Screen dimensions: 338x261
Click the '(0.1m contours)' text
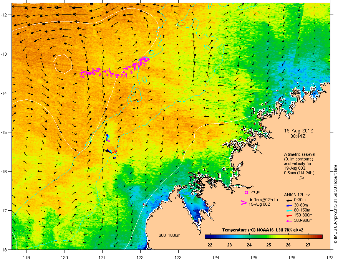click(298, 159)
